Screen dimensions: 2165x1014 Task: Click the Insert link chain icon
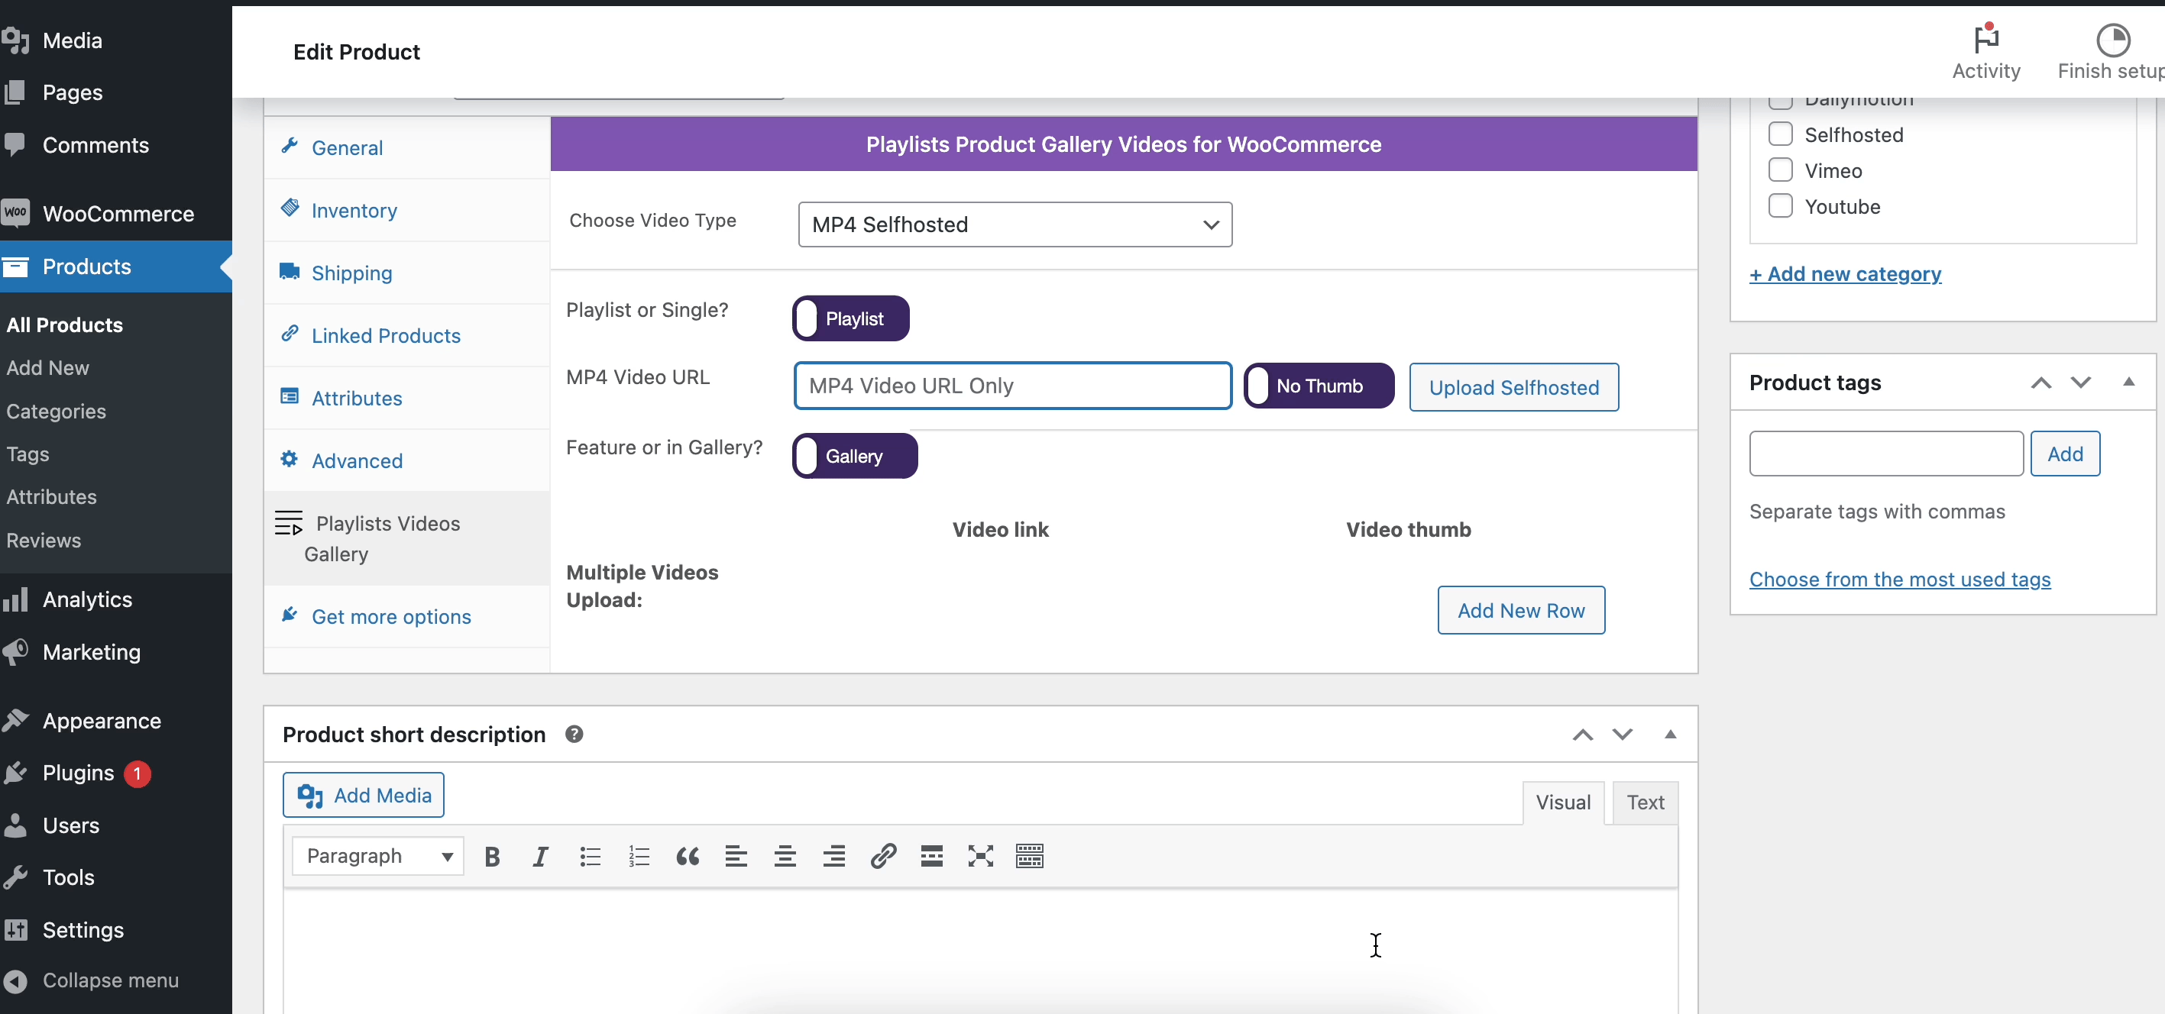click(x=882, y=856)
